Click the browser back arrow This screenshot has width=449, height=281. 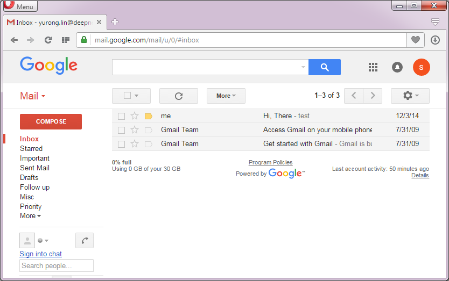[14, 40]
